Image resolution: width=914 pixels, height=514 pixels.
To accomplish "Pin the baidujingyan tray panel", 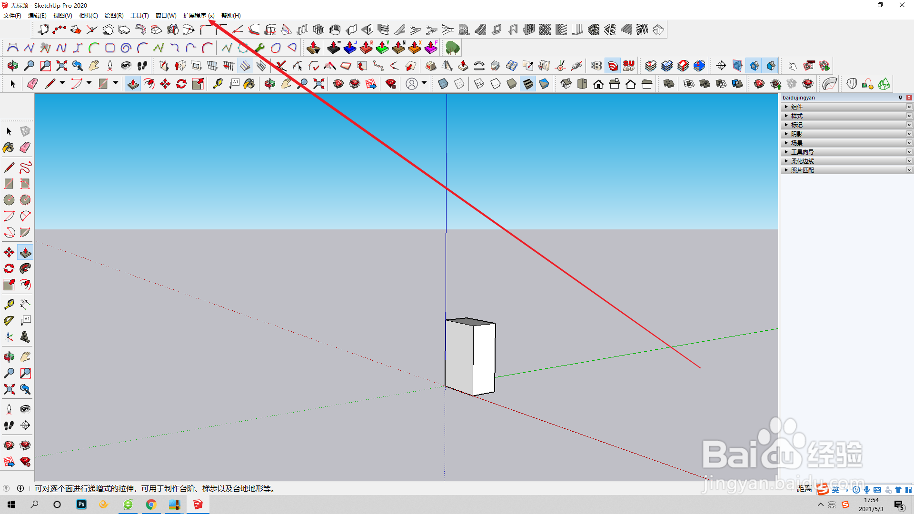I will (x=900, y=98).
